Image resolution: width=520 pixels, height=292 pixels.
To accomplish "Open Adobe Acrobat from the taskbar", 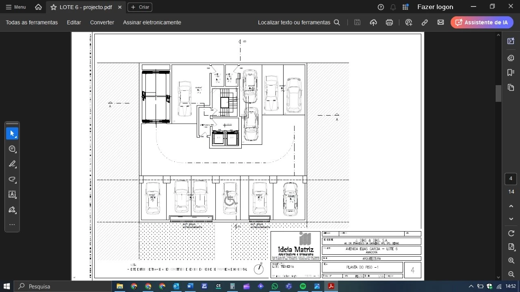I will pyautogui.click(x=331, y=286).
